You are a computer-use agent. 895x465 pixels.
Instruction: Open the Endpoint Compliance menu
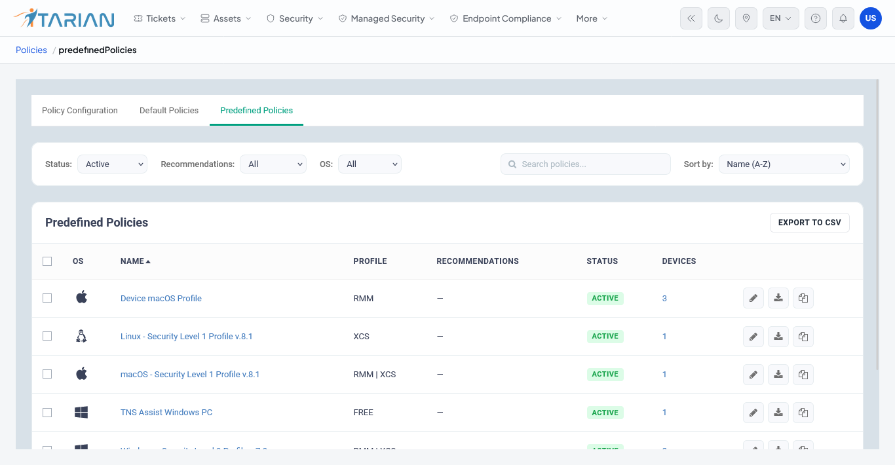tap(506, 18)
